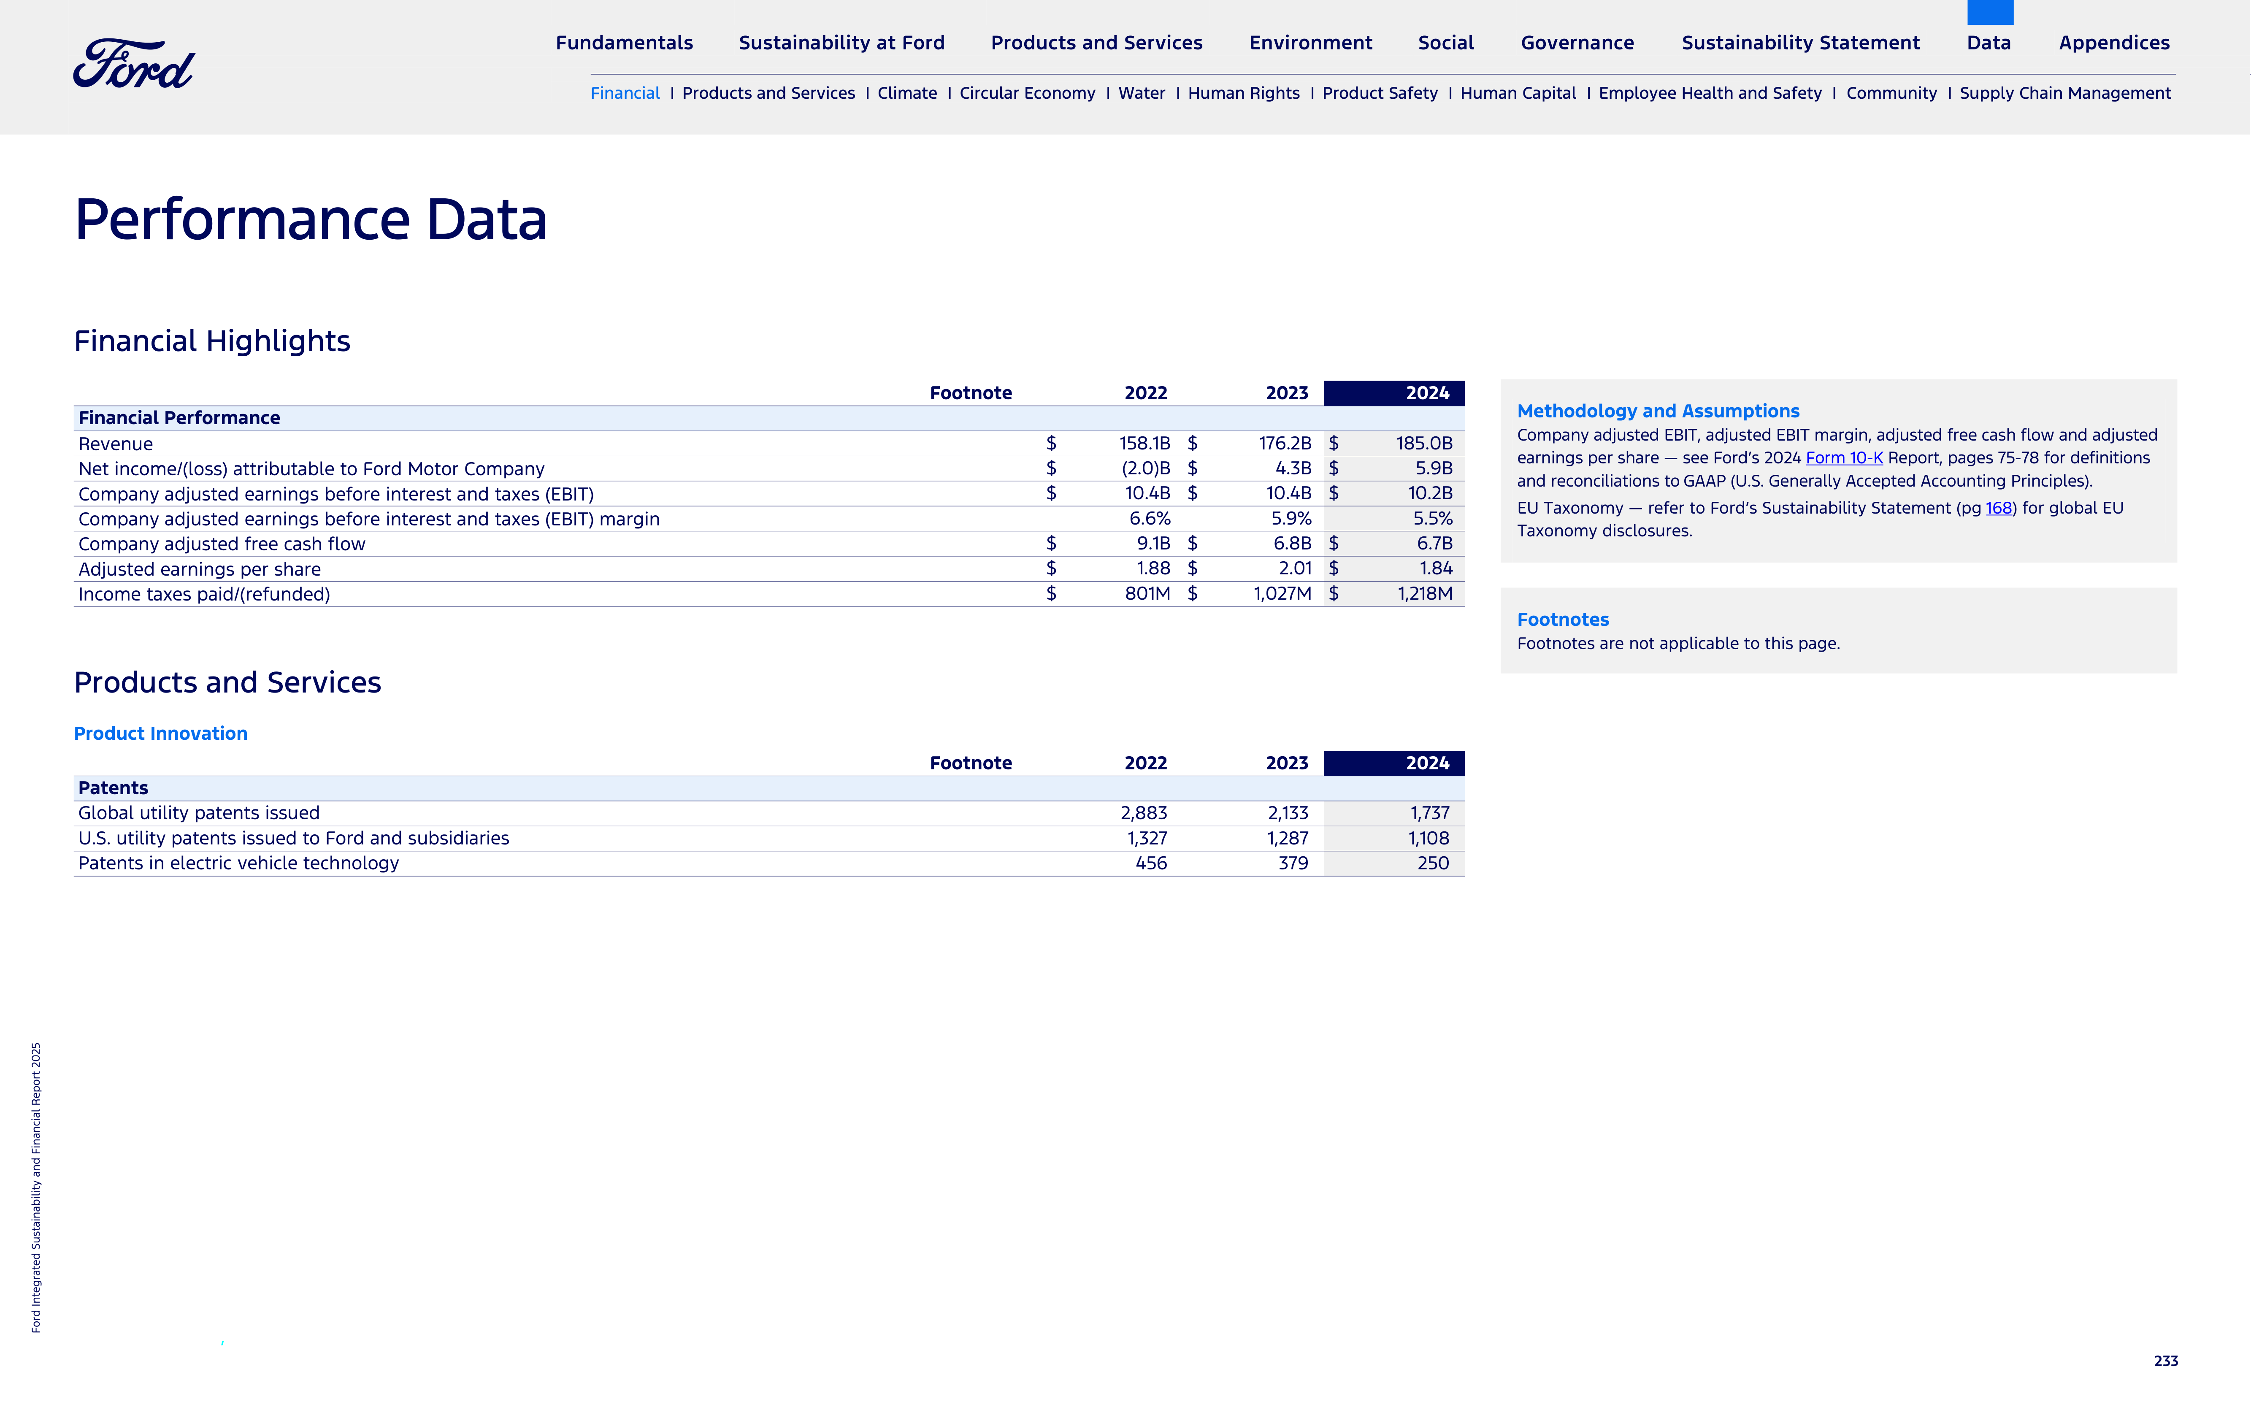Click the 1.88 earnings per share value
2251x1407 pixels.
(x=1153, y=568)
